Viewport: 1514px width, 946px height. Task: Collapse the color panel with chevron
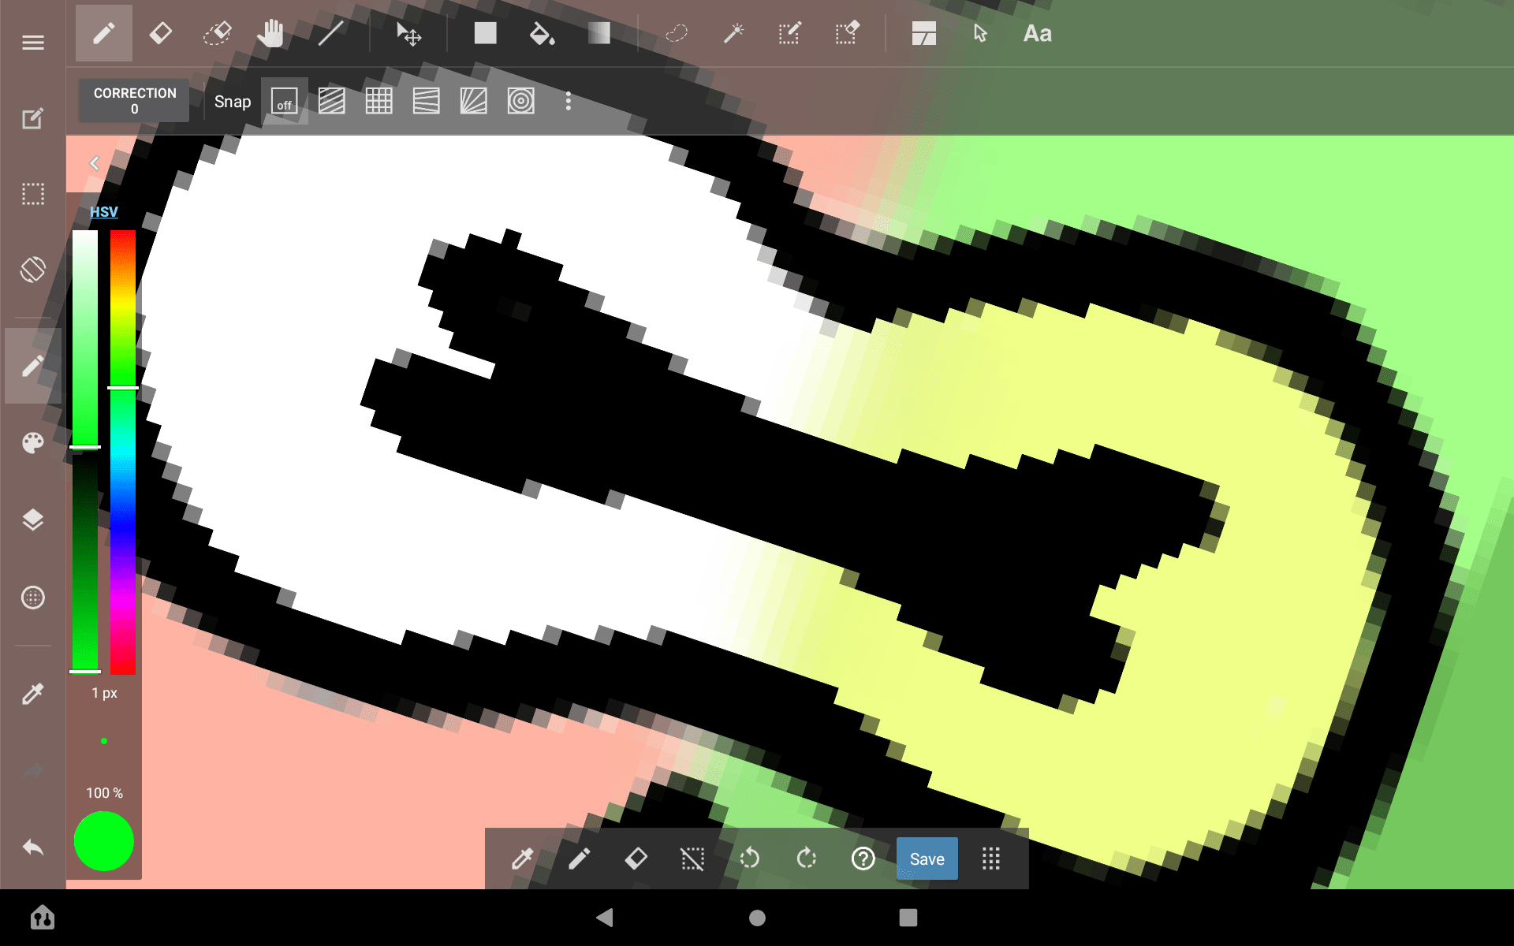(95, 163)
